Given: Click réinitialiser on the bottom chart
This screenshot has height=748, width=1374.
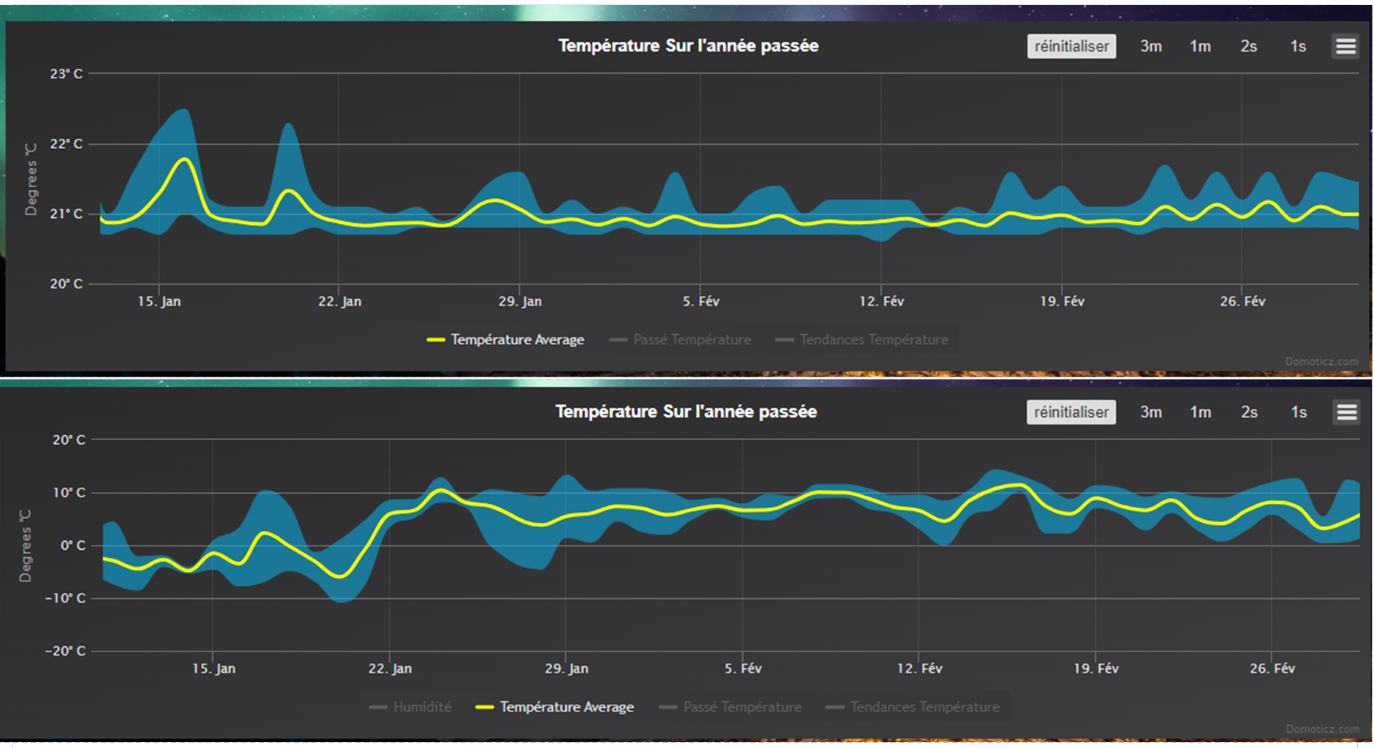Looking at the screenshot, I should 1071,412.
